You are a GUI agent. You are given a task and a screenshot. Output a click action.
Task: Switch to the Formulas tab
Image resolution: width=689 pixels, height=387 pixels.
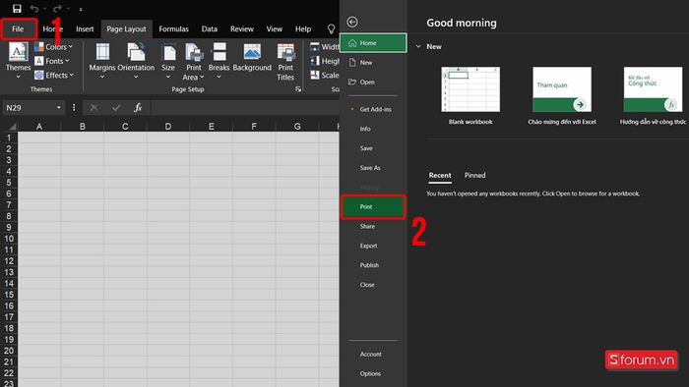pos(173,28)
